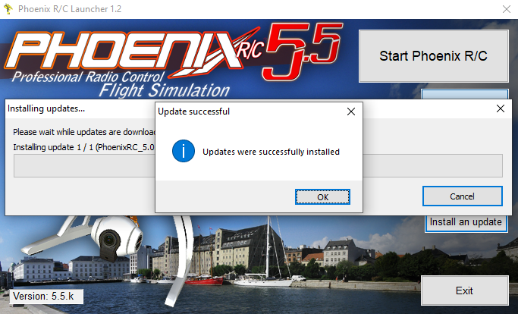Close the Phoenix R/C Launcher window
Screen dimensions: 518x314
[506, 11]
